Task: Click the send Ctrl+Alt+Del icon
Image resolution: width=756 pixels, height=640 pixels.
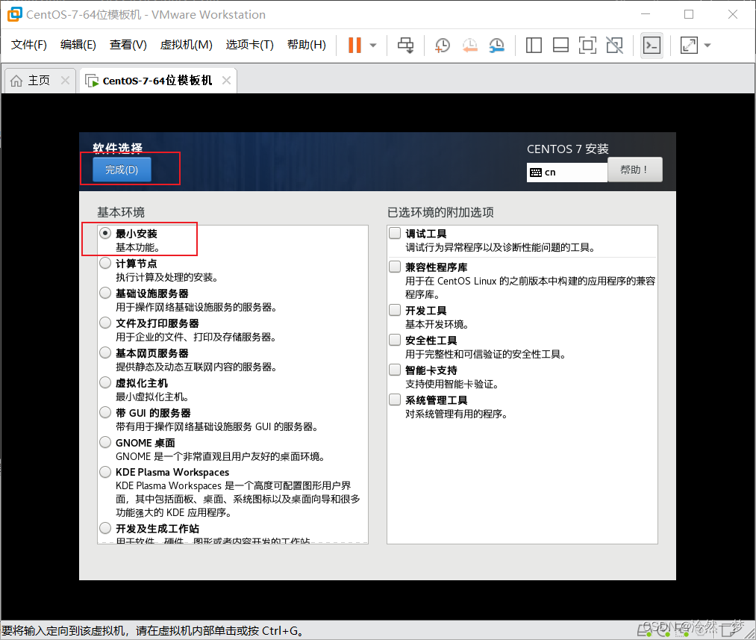Action: (405, 46)
